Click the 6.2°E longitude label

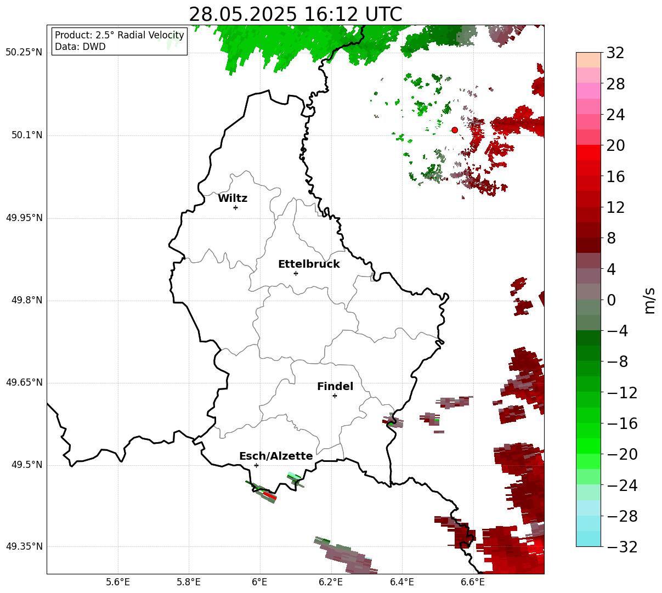tap(331, 582)
